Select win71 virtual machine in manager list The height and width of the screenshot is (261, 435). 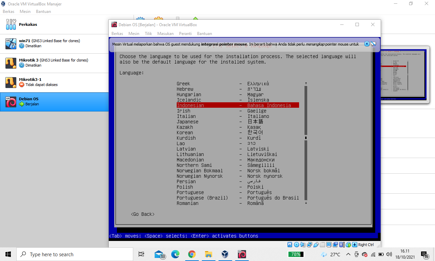click(x=54, y=44)
